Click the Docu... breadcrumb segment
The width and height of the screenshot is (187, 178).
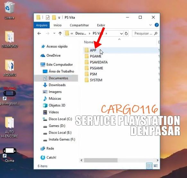click(81, 34)
